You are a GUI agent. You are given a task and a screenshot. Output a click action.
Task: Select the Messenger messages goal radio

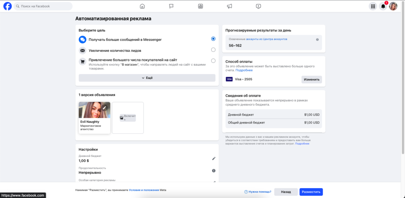[x=213, y=39]
